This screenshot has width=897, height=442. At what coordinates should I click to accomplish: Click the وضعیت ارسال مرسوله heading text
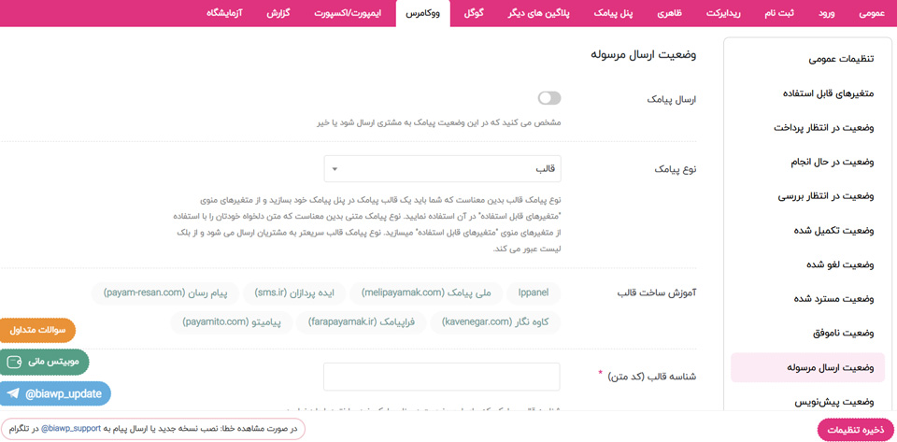(x=643, y=55)
